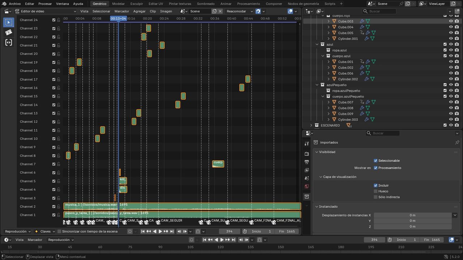Screen dimensions: 463x260
Task: Open the Collection properties tab
Action: (x=307, y=196)
